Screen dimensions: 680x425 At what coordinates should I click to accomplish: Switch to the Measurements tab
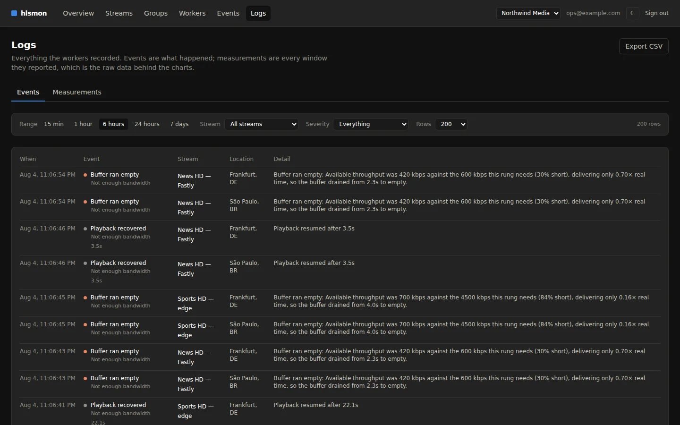[x=77, y=92]
